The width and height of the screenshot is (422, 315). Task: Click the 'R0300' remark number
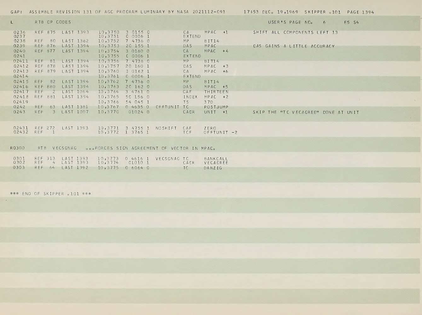[x=17, y=148]
